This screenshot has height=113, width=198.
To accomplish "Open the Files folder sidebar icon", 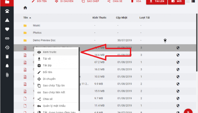I will (7, 2).
